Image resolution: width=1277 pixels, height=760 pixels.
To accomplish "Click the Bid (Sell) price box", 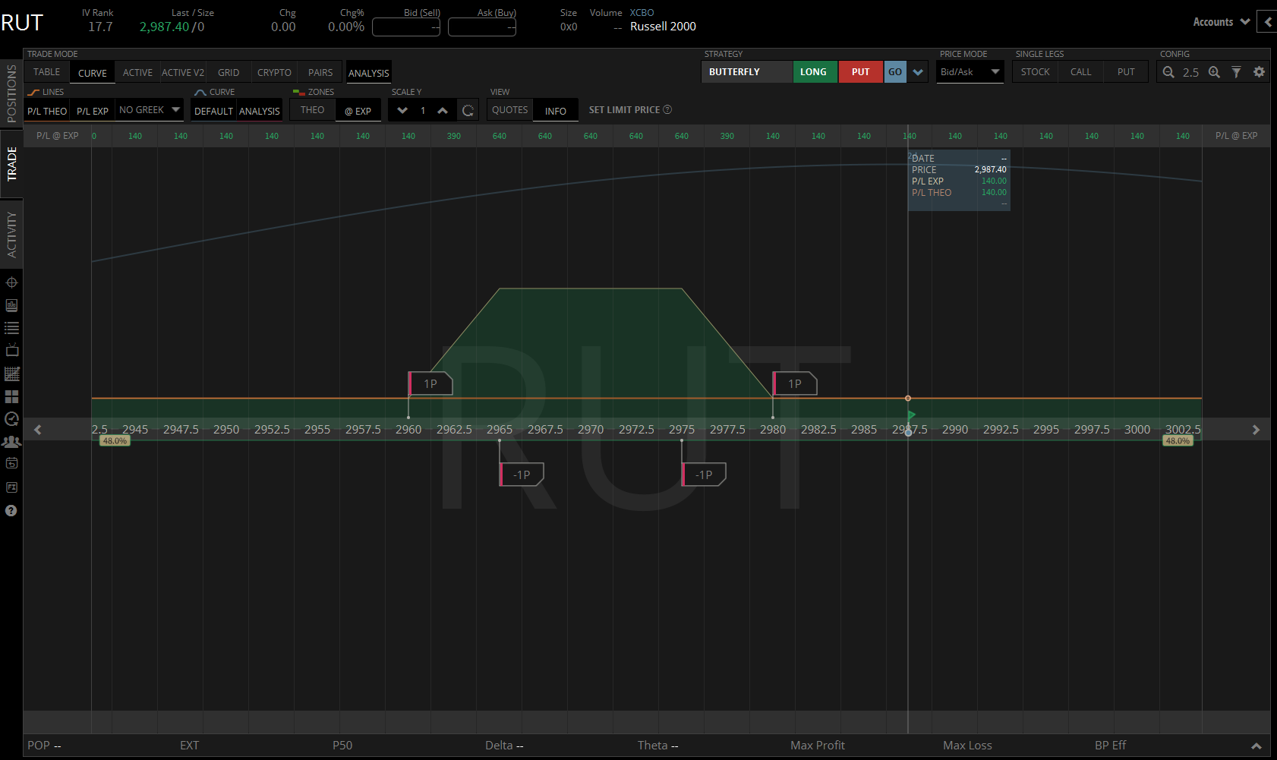I will click(x=406, y=27).
